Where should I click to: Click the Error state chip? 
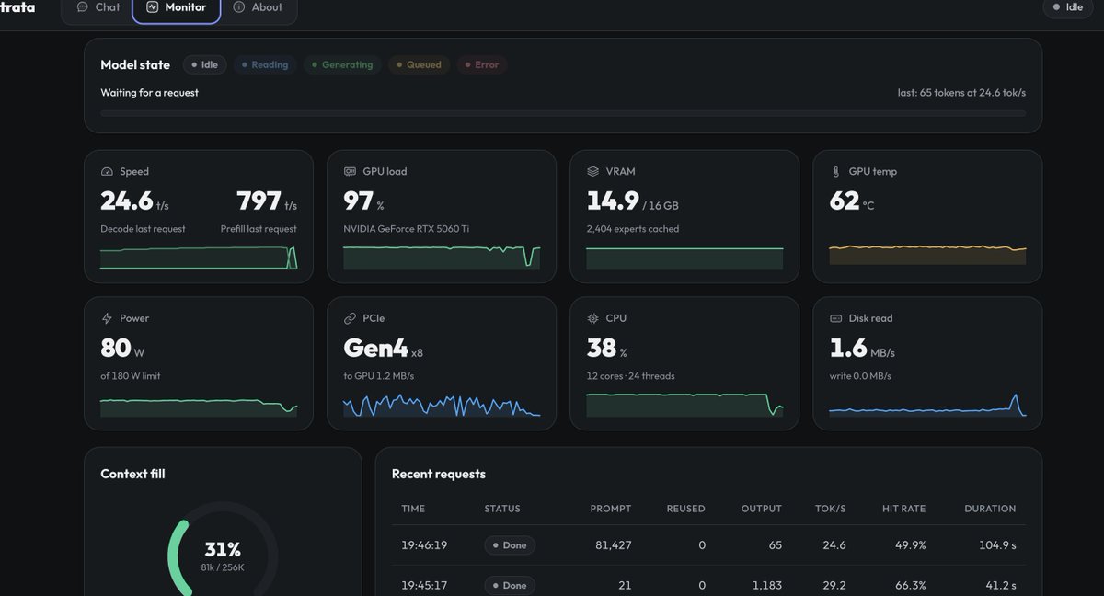(482, 65)
